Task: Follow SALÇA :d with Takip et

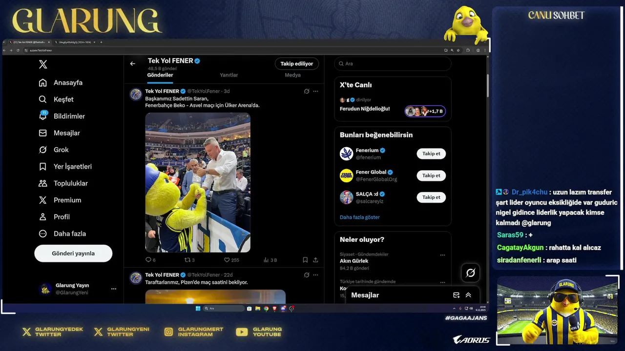Action: click(x=431, y=197)
